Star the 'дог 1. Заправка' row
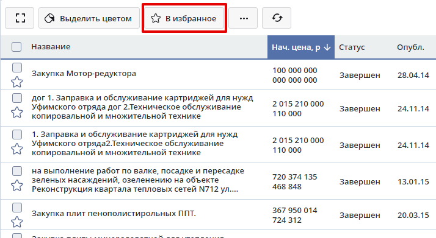436x238 pixels. pos(17,112)
